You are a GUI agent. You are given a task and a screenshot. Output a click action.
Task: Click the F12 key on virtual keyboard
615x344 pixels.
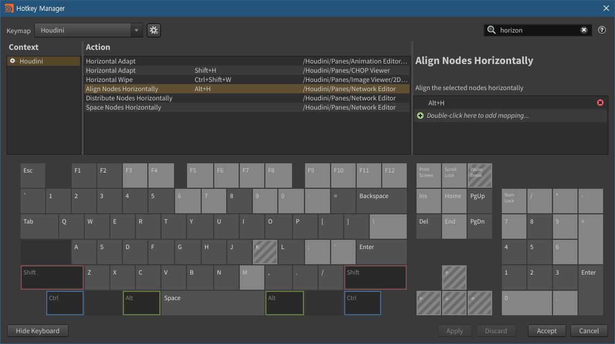[394, 175]
